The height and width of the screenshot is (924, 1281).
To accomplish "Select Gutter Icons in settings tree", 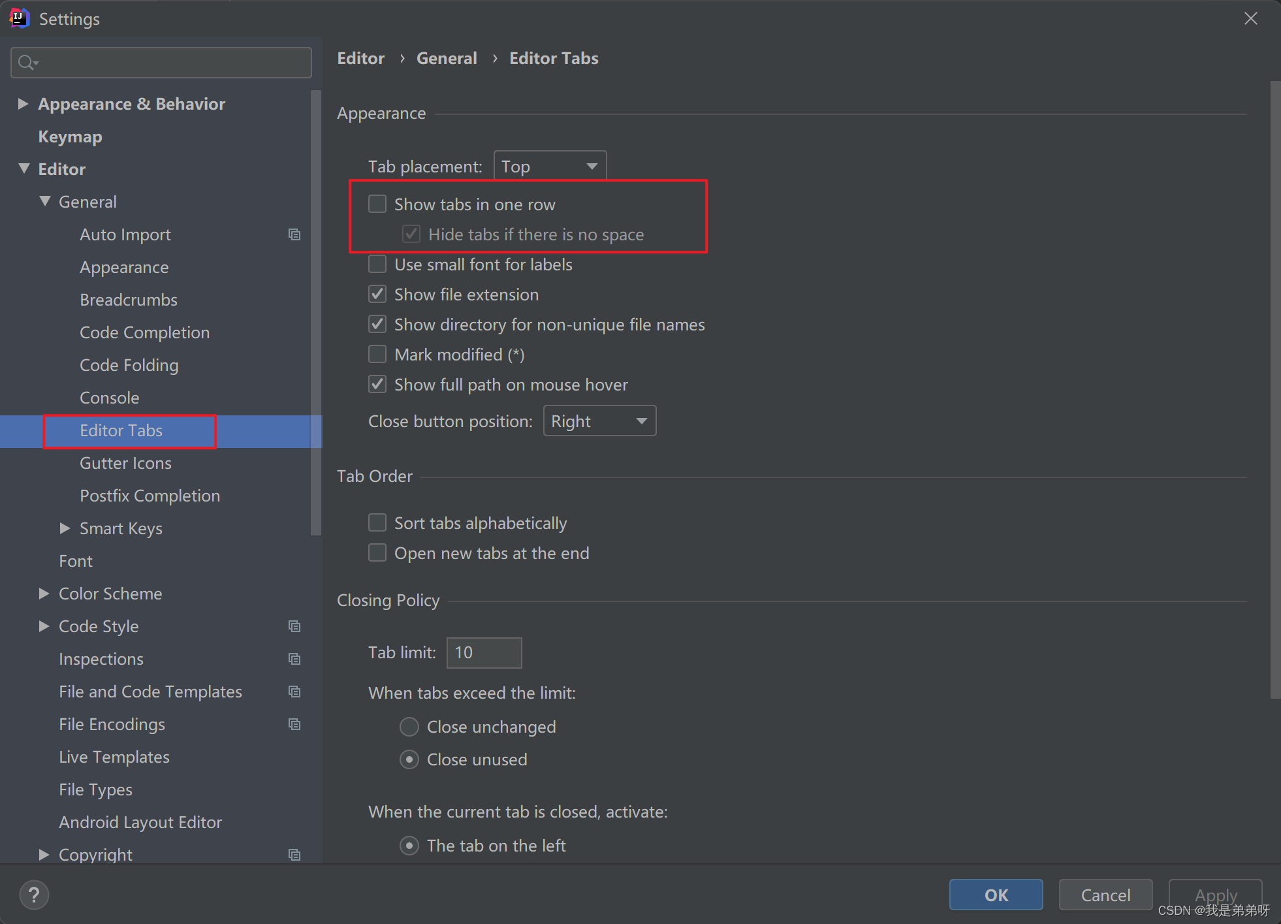I will pyautogui.click(x=125, y=463).
